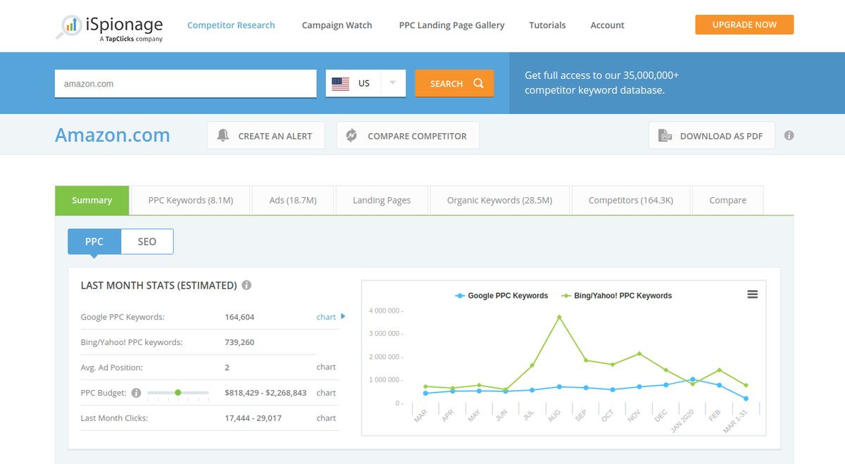Click the orange Search button
This screenshot has width=845, height=464.
pyautogui.click(x=454, y=83)
